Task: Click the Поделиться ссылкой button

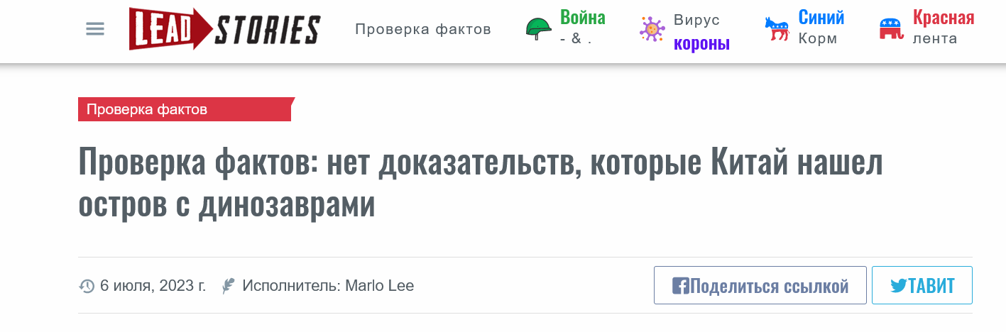Action: tap(760, 285)
